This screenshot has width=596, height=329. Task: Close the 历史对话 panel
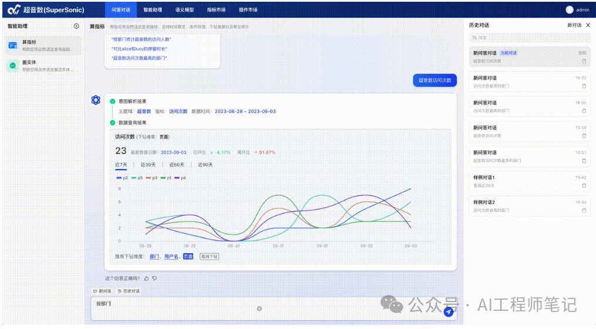(588, 25)
